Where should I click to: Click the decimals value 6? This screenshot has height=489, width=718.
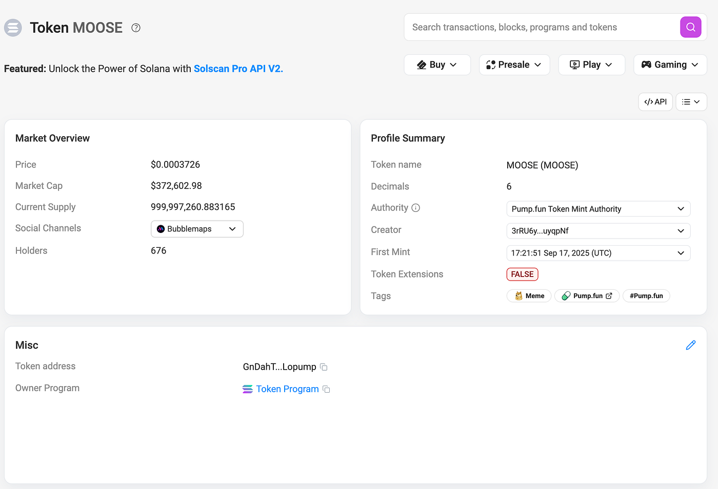pos(509,186)
